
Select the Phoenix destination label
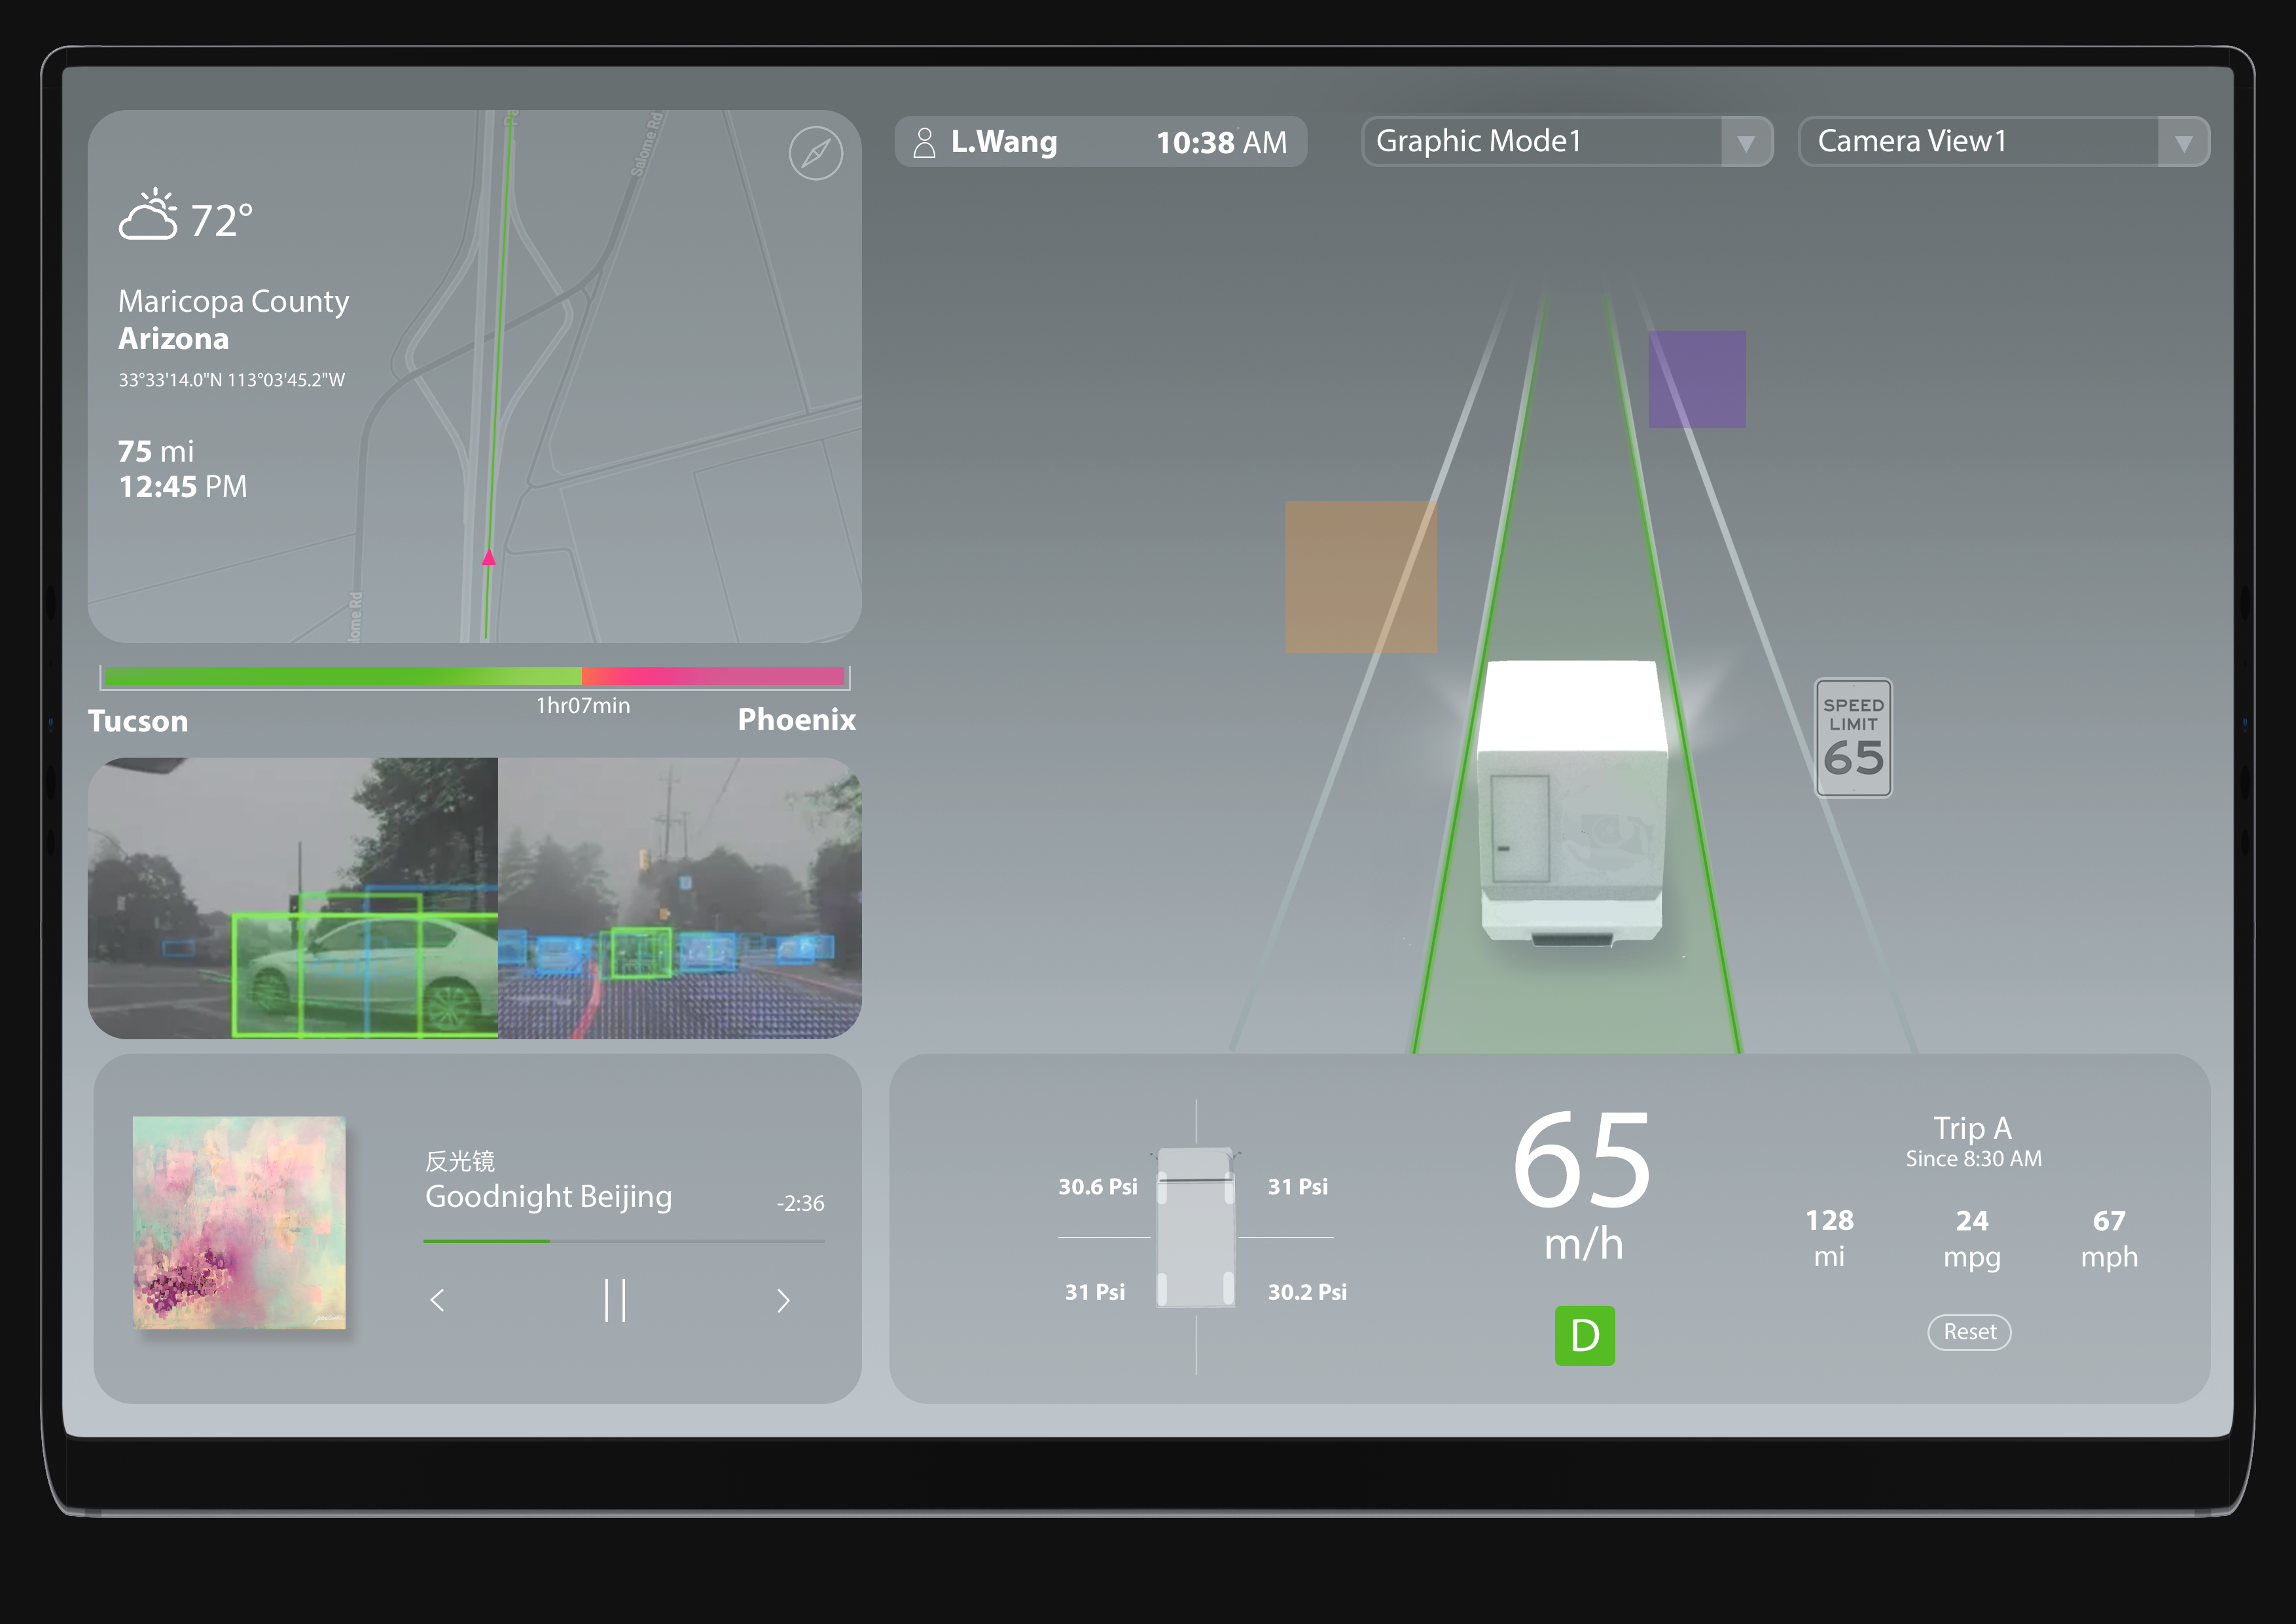click(x=797, y=720)
